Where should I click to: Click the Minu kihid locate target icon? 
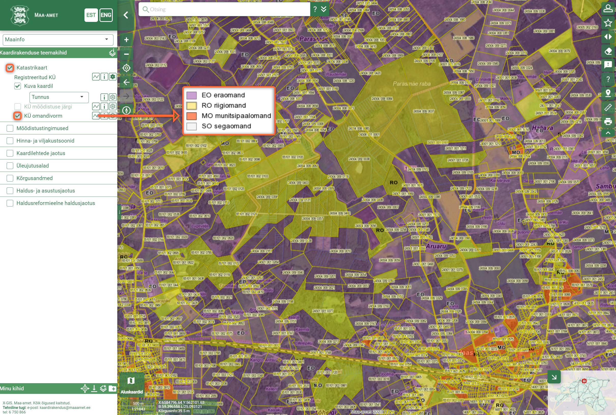pyautogui.click(x=85, y=389)
